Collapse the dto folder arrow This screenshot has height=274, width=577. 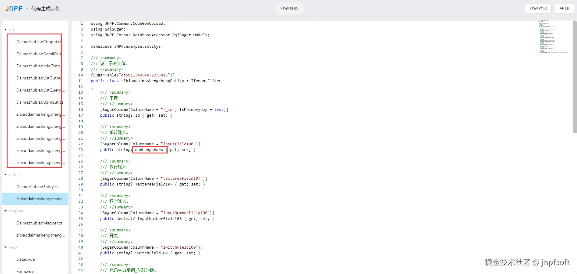tap(5, 30)
